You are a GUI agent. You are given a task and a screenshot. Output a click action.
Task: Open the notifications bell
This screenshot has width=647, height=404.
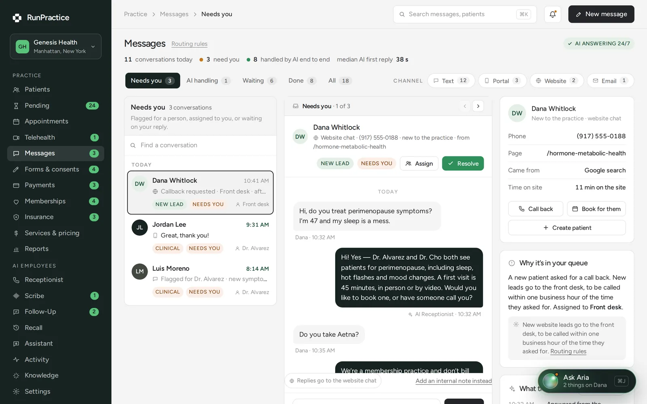coord(552,14)
